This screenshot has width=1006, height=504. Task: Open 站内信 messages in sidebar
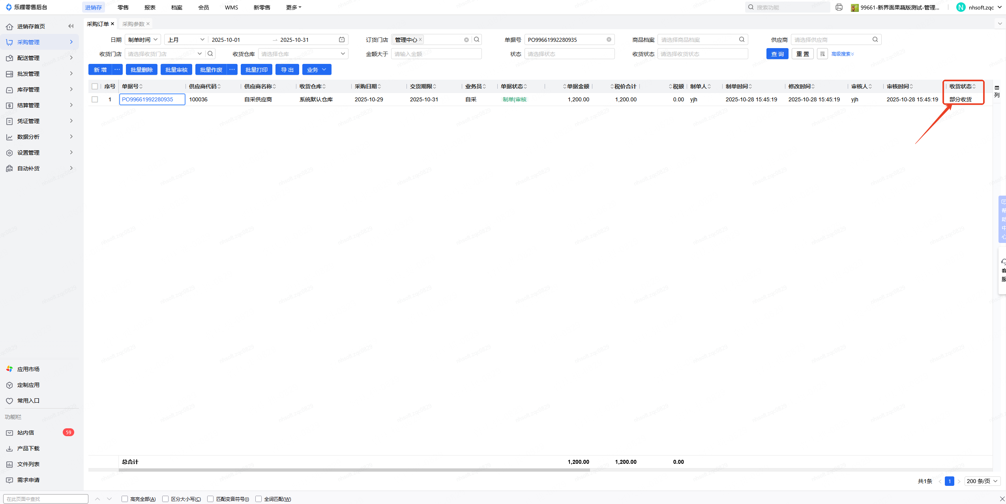coord(26,433)
